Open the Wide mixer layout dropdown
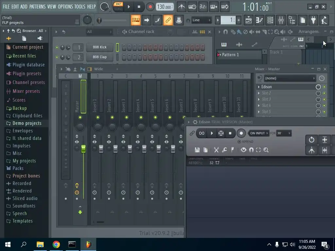335x251 pixels. tap(106, 69)
